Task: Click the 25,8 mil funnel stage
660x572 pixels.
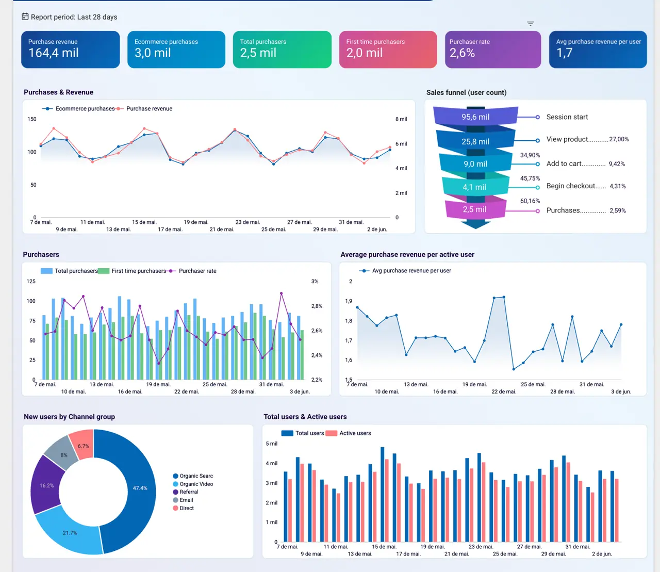Action: tap(475, 141)
